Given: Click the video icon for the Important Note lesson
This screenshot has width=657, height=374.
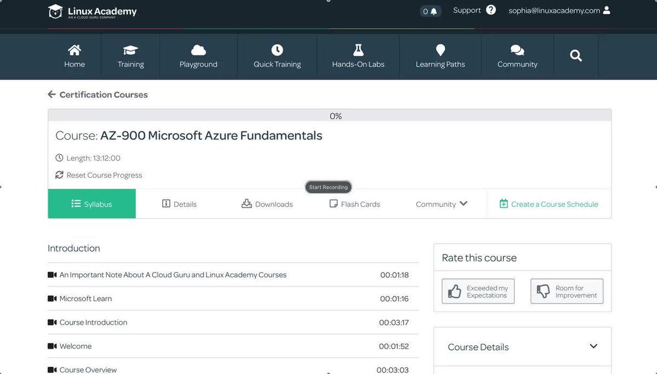Looking at the screenshot, I should tap(52, 274).
